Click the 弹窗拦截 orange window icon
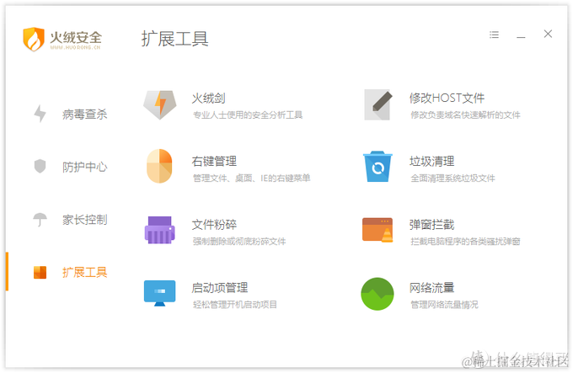The width and height of the screenshot is (573, 373). [x=378, y=230]
